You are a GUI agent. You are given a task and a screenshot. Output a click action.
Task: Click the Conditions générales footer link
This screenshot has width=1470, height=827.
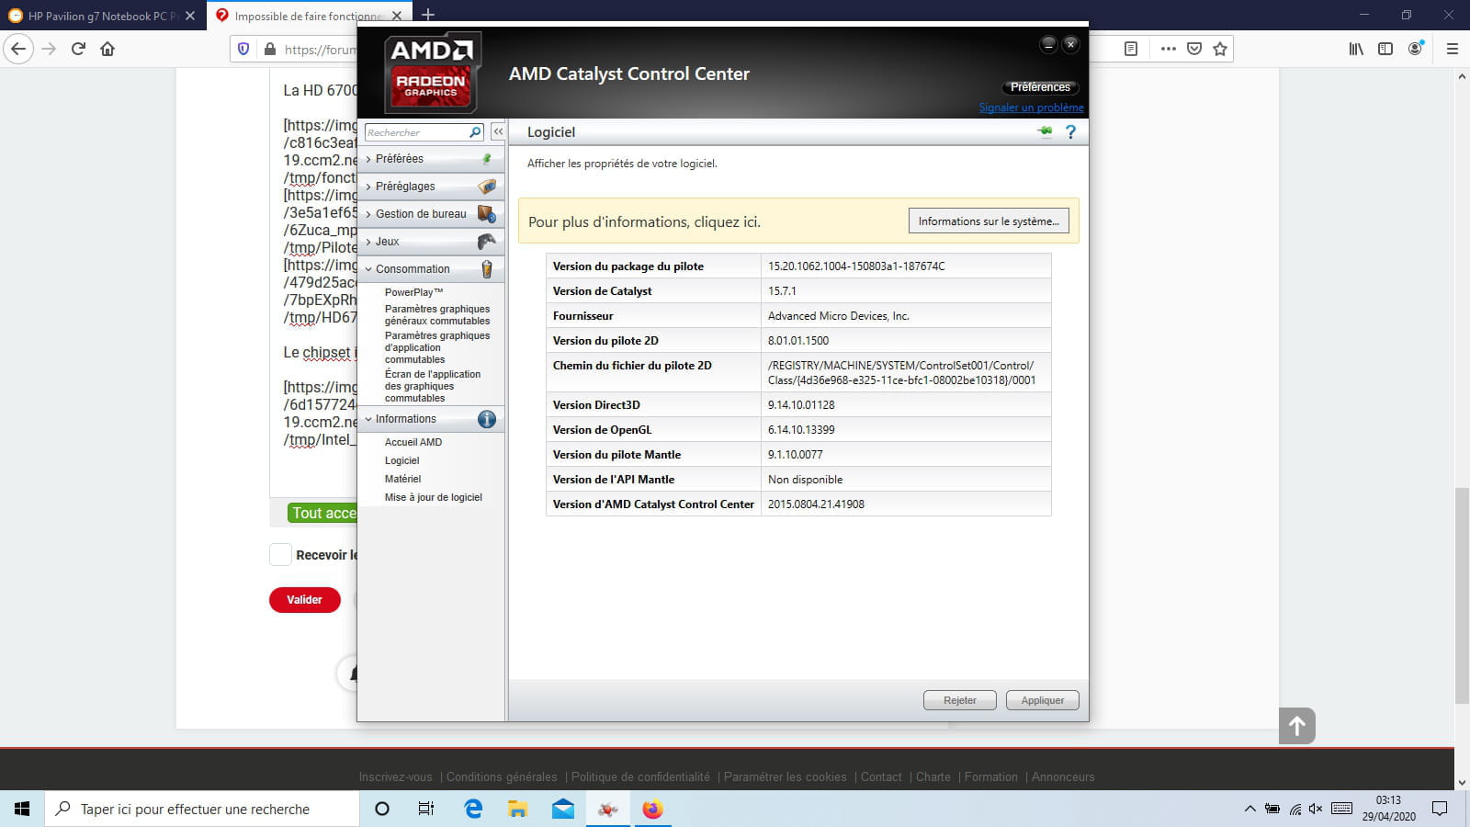tap(502, 776)
